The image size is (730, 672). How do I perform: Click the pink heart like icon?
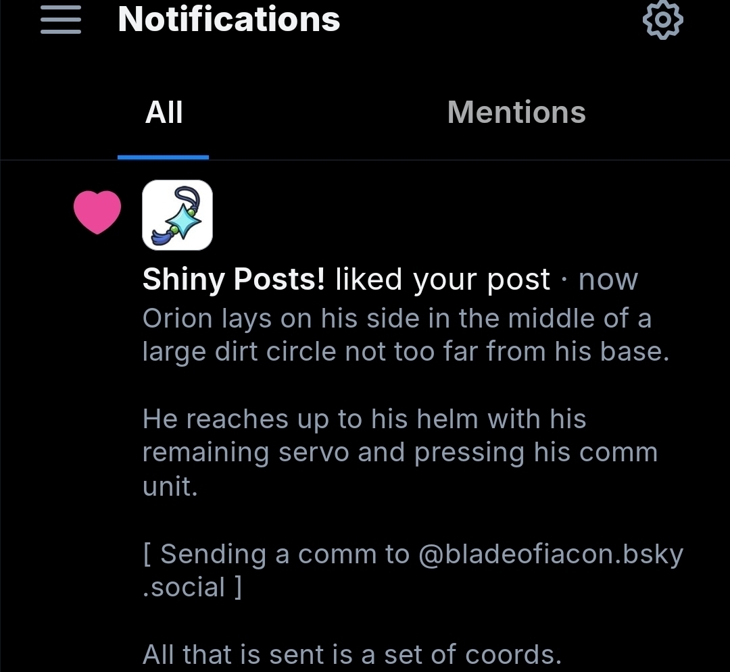[97, 212]
